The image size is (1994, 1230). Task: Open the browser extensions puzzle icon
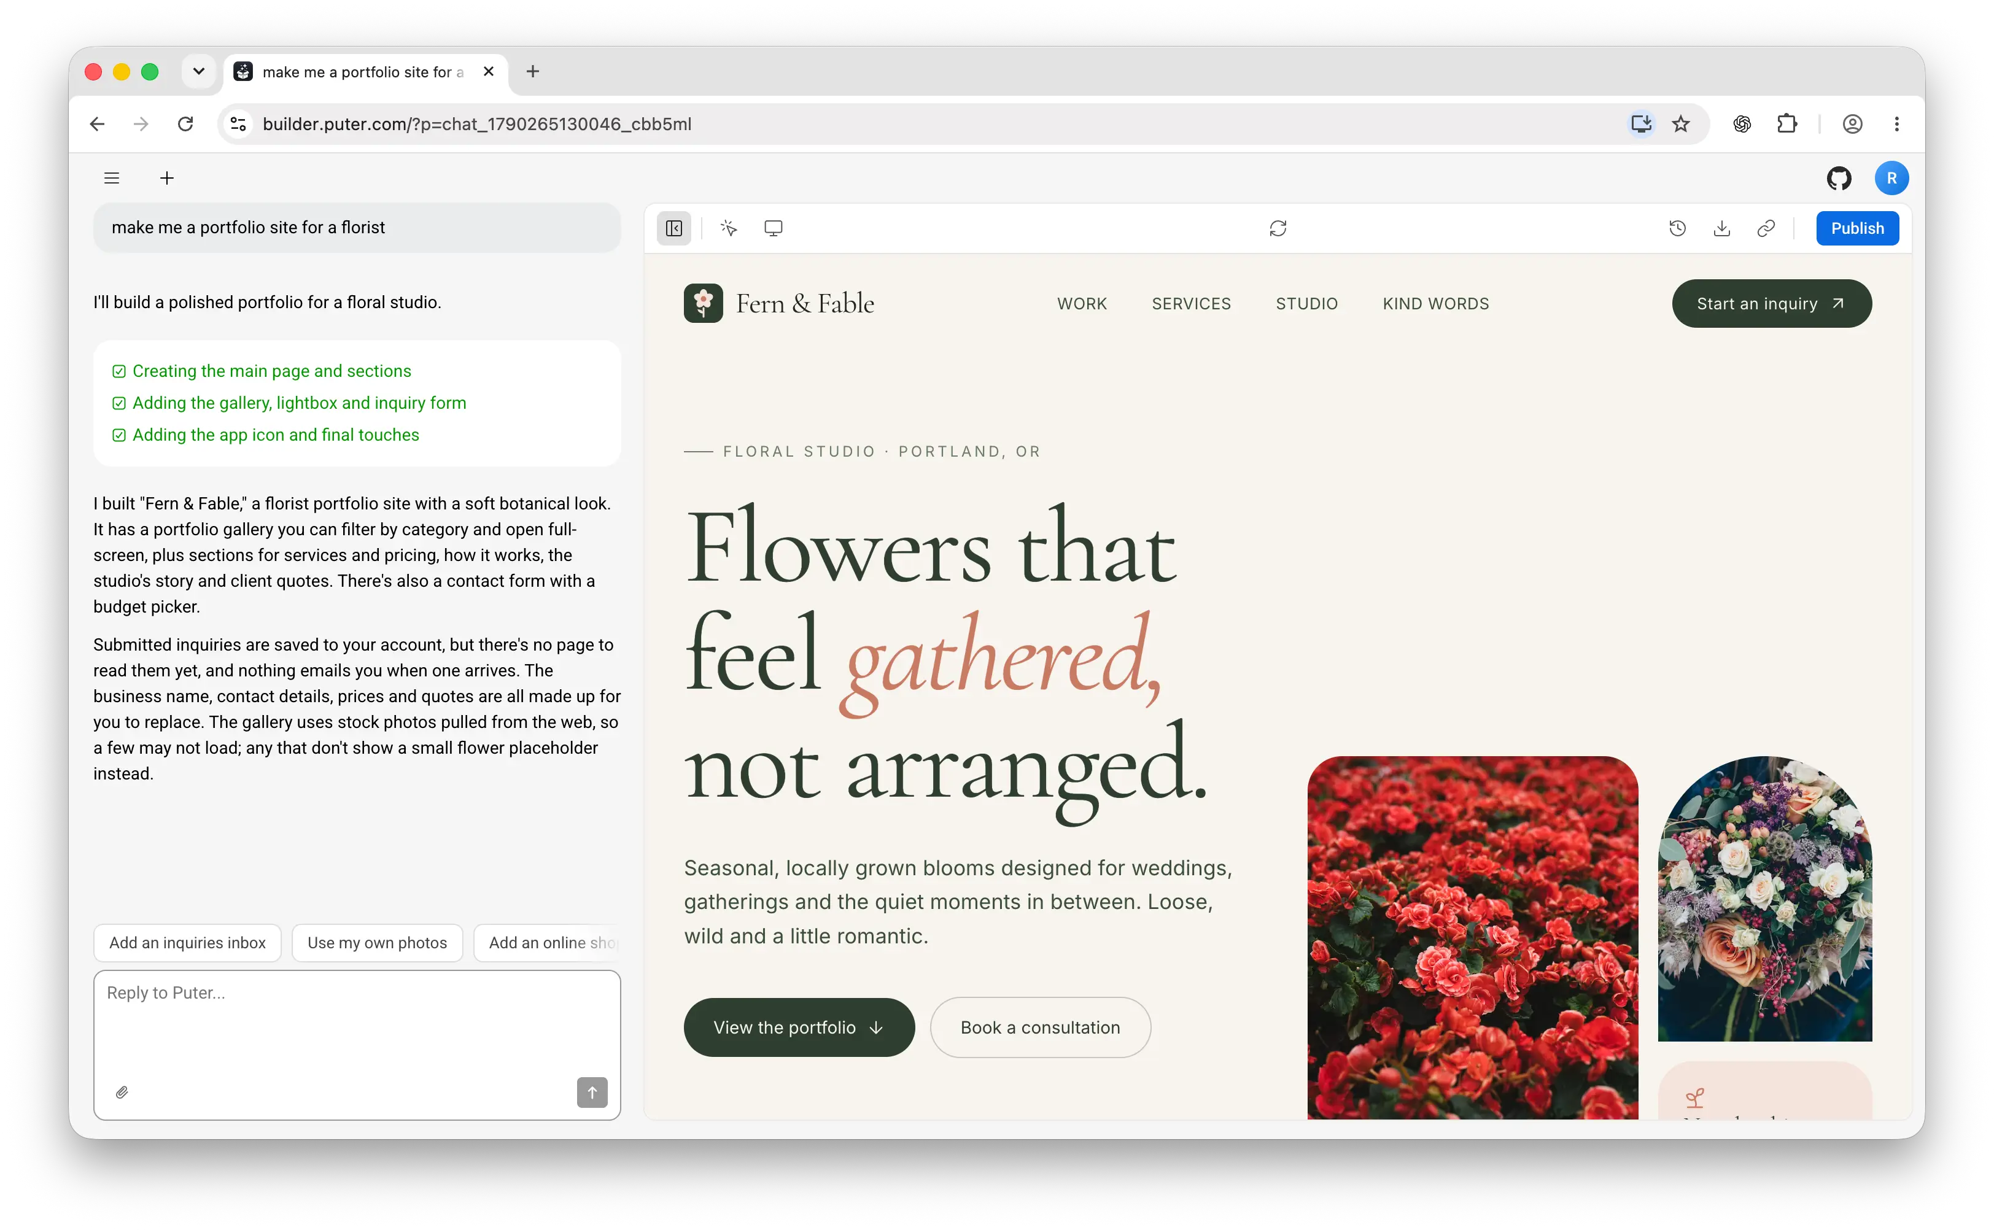1786,123
